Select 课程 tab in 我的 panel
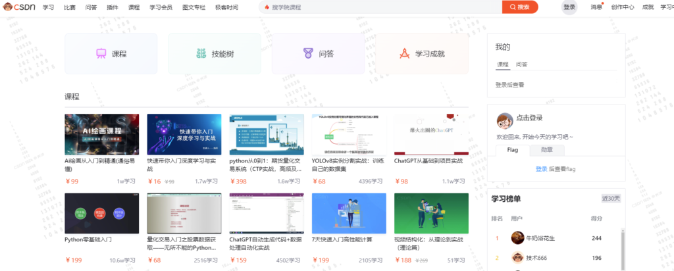 coord(502,64)
